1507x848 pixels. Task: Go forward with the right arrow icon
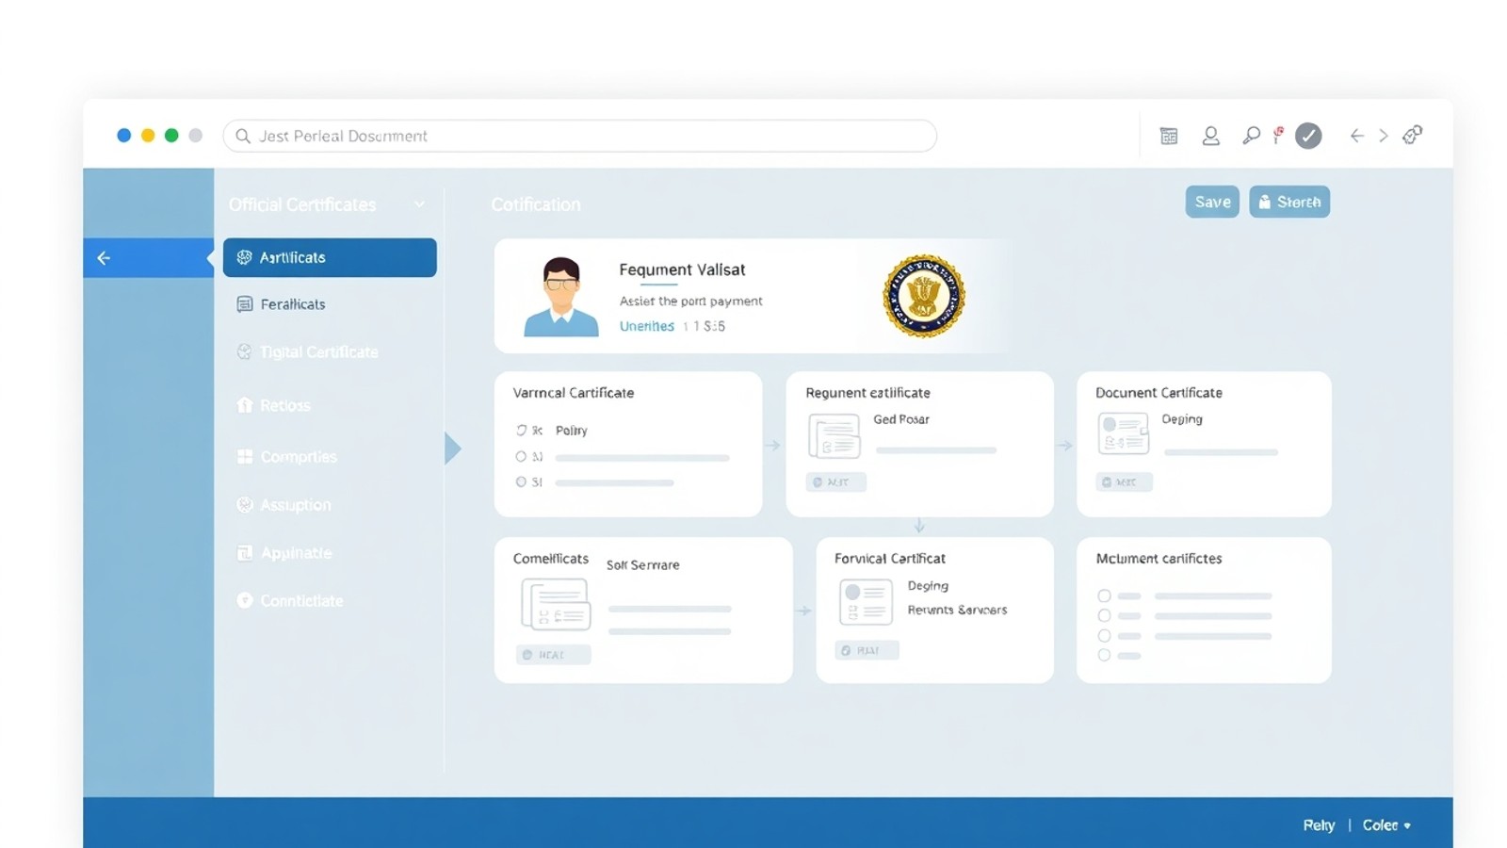(1384, 136)
